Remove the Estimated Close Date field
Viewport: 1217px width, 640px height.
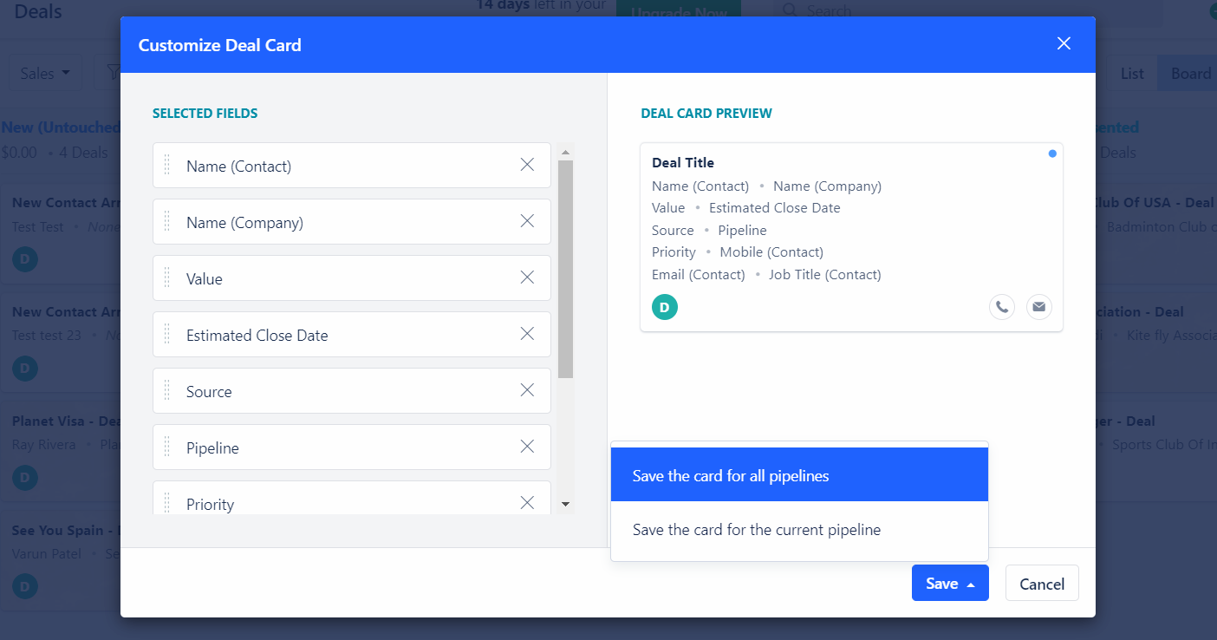527,334
